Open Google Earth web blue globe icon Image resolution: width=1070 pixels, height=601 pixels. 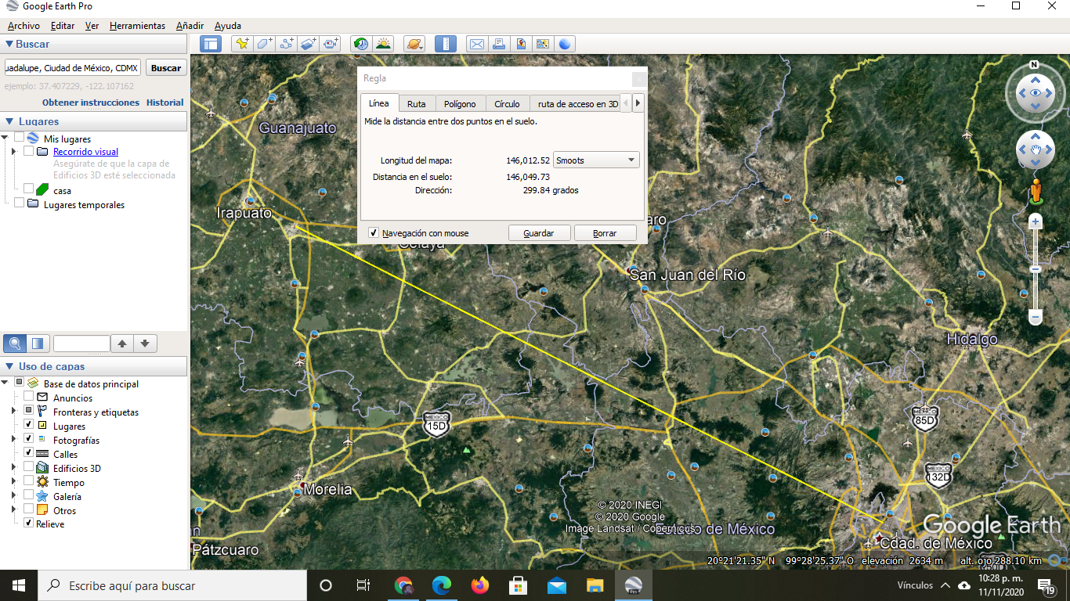tap(564, 44)
